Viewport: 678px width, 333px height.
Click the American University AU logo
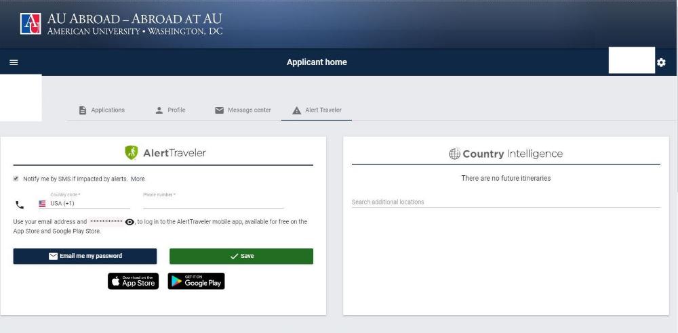tap(31, 24)
